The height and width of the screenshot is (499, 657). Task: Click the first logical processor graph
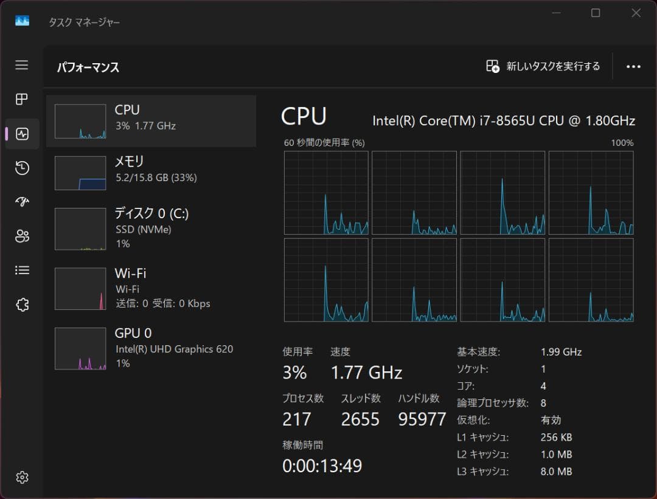[x=326, y=193]
